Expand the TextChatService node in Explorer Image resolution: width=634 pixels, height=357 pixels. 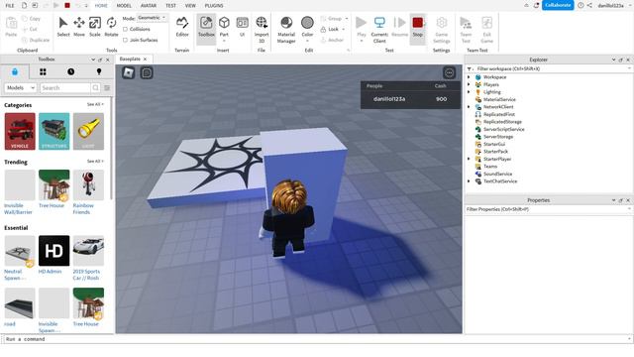tap(469, 181)
